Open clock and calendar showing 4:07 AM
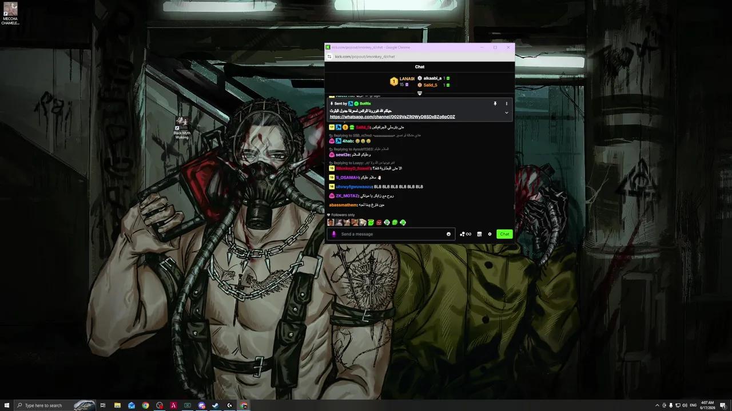This screenshot has height=411, width=732. 708,405
